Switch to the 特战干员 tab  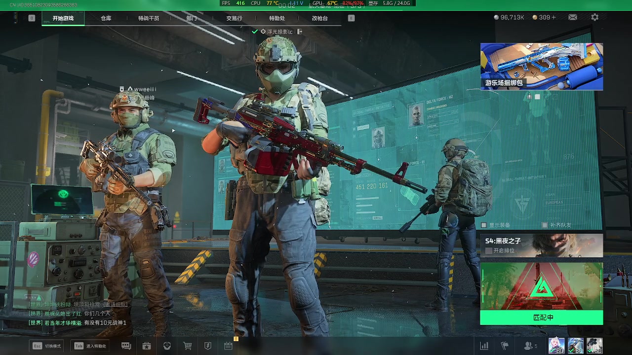coord(149,18)
